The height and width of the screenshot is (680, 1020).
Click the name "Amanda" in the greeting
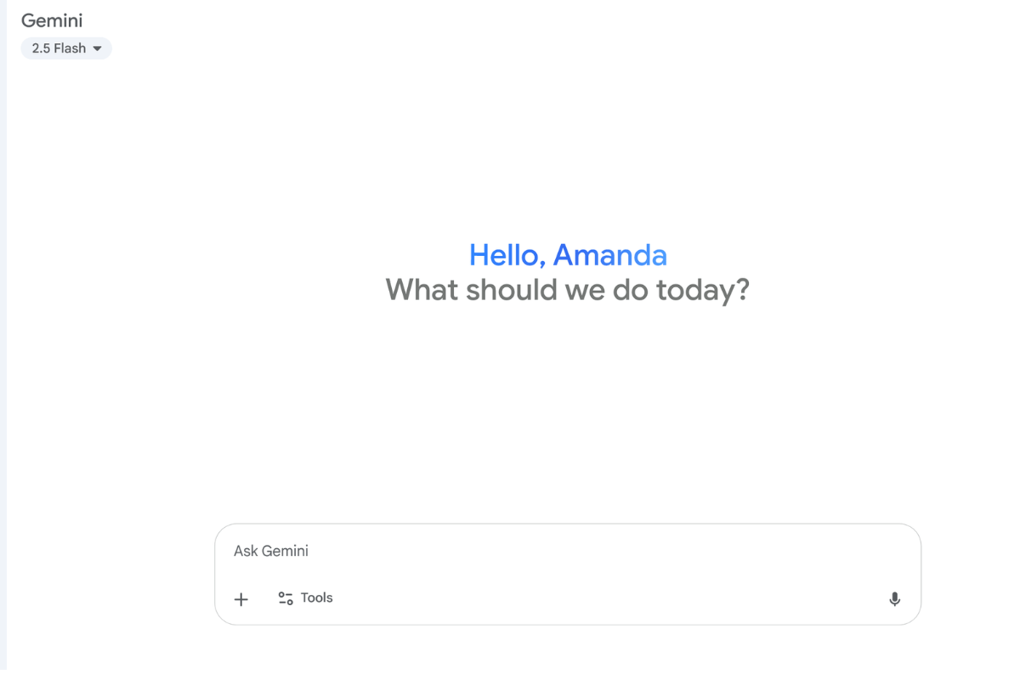coord(609,255)
